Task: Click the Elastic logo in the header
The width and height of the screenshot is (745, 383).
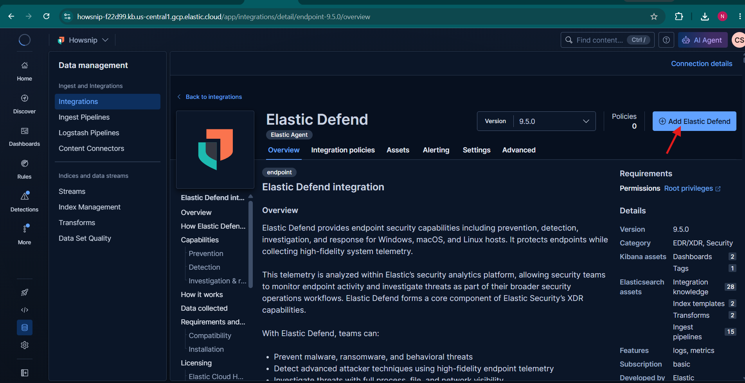Action: pyautogui.click(x=24, y=40)
